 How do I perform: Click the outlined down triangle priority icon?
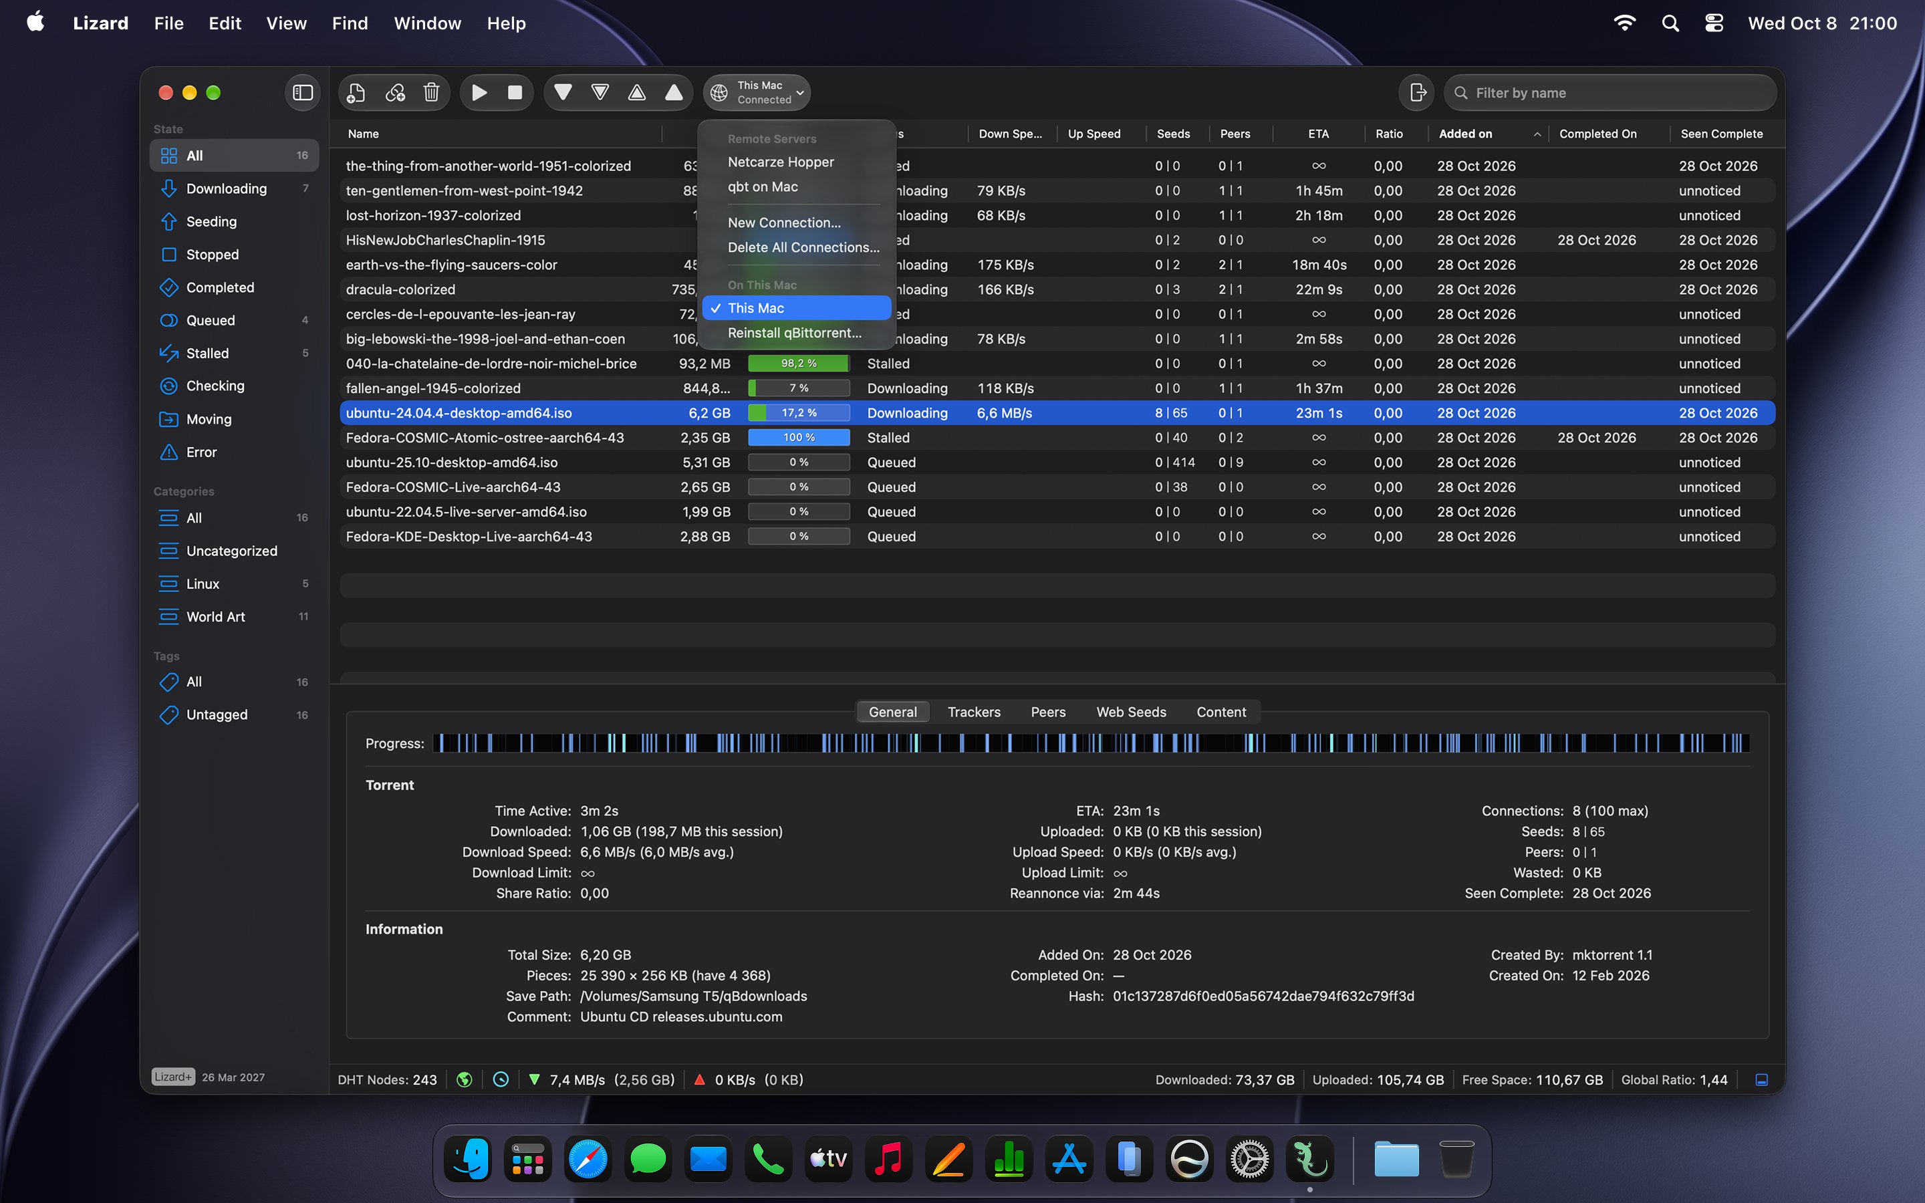[601, 93]
